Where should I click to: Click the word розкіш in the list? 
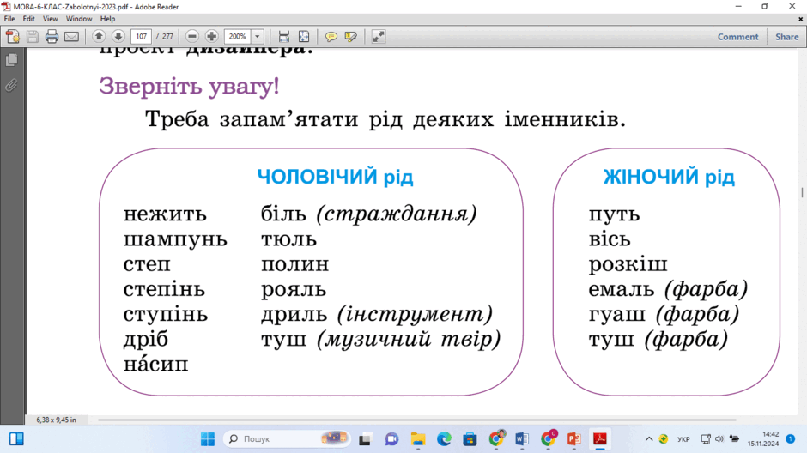pyautogui.click(x=628, y=264)
